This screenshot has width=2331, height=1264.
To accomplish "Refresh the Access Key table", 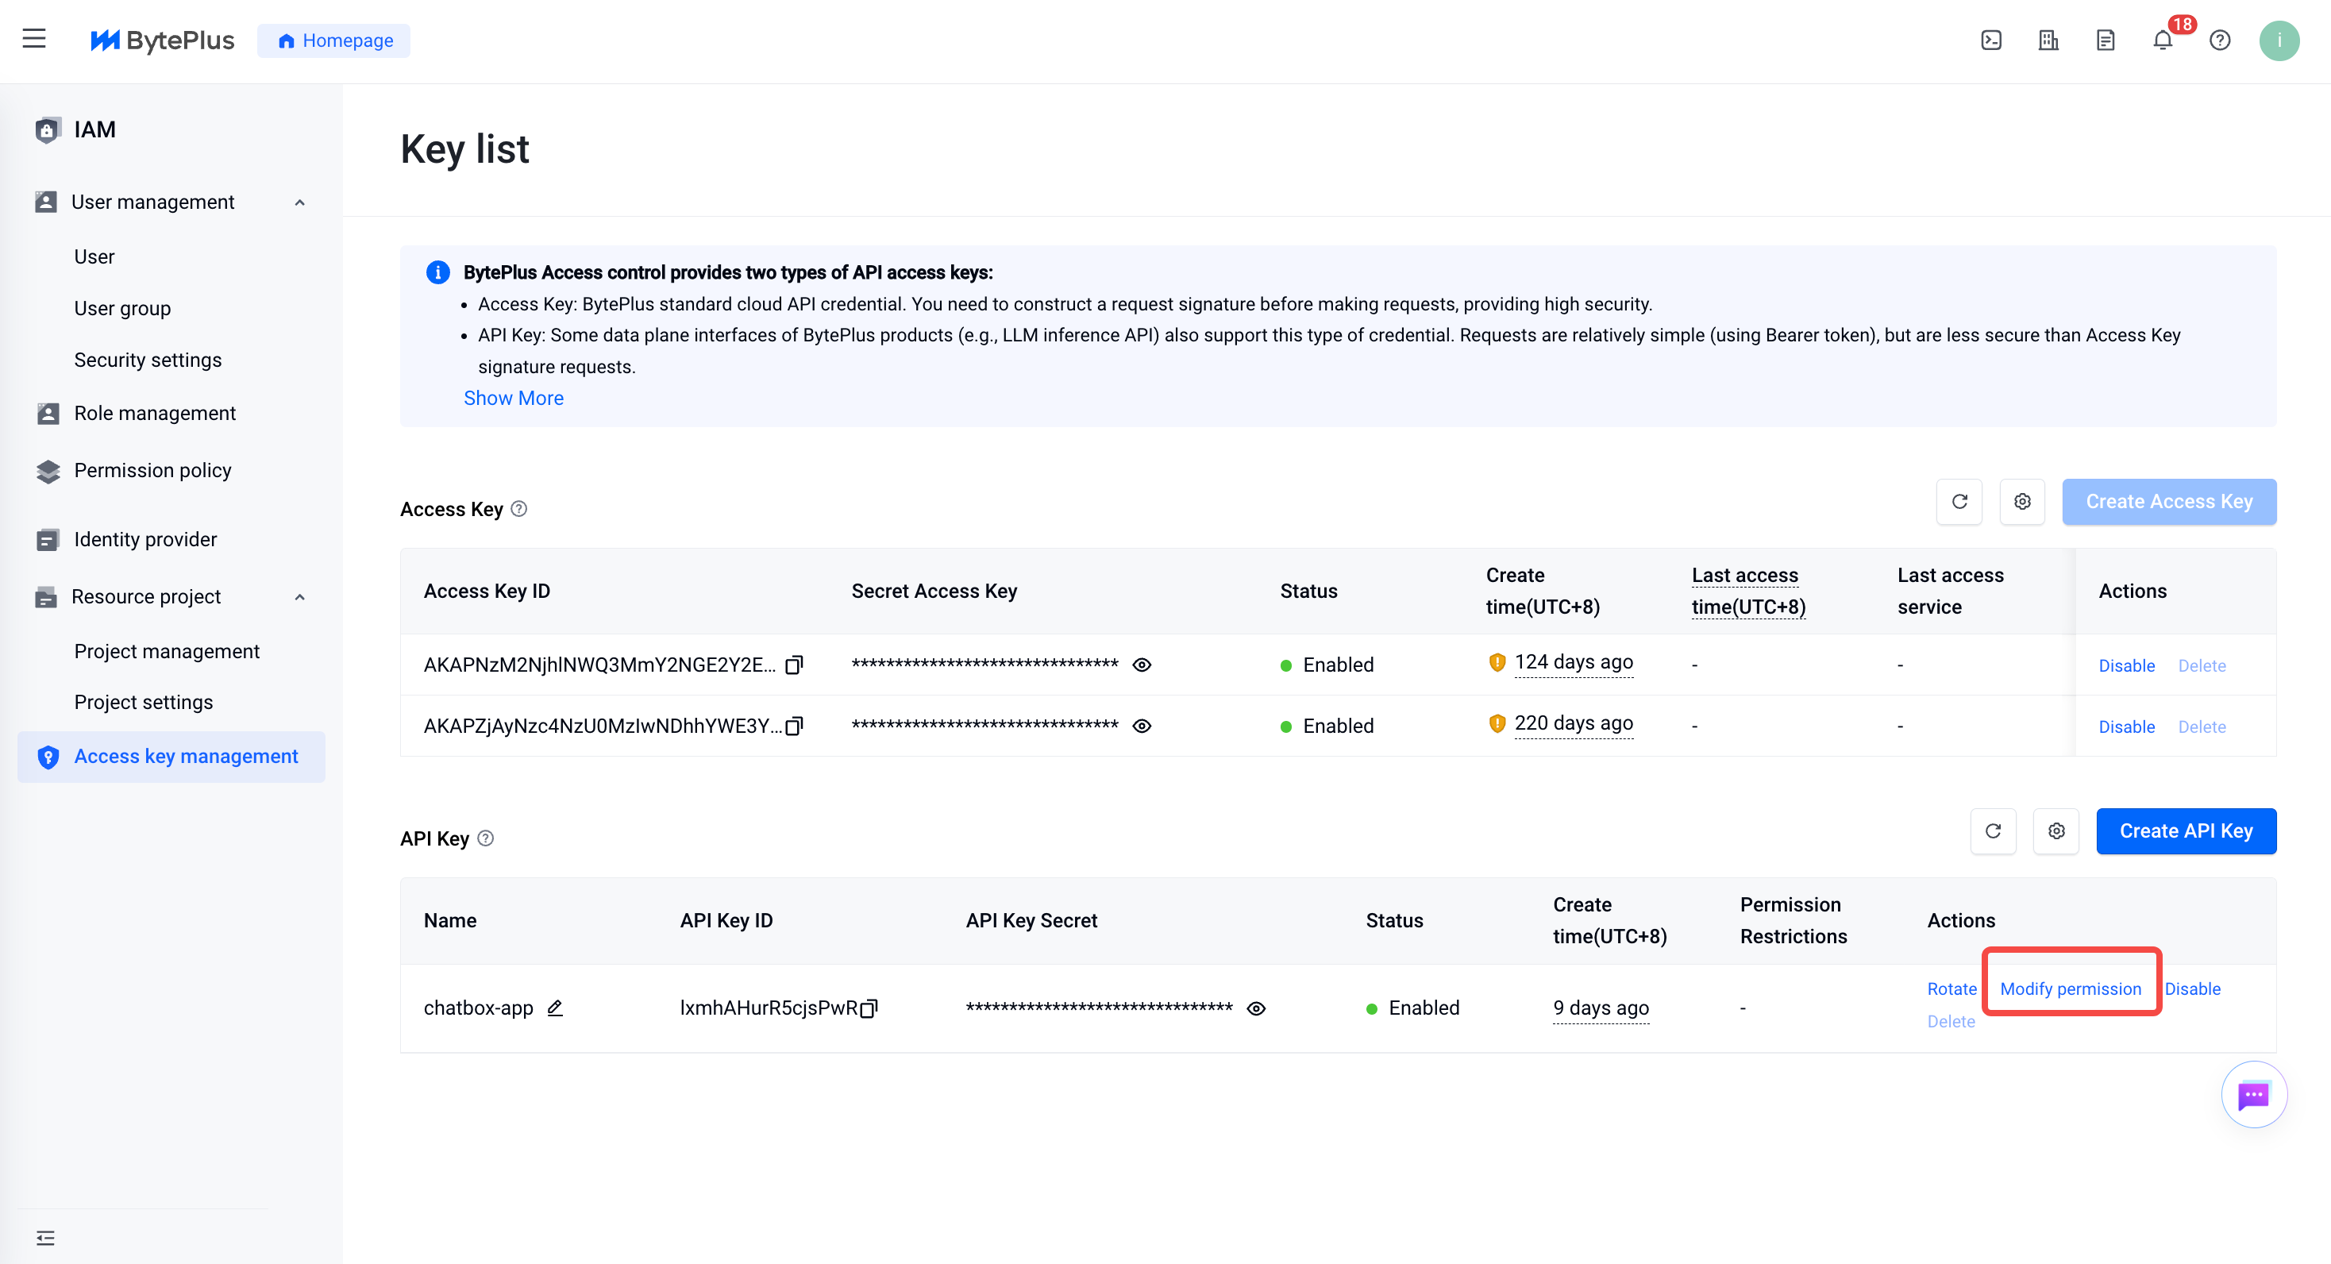I will click(1959, 501).
